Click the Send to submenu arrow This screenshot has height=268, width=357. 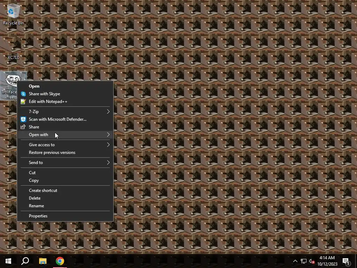click(x=108, y=163)
